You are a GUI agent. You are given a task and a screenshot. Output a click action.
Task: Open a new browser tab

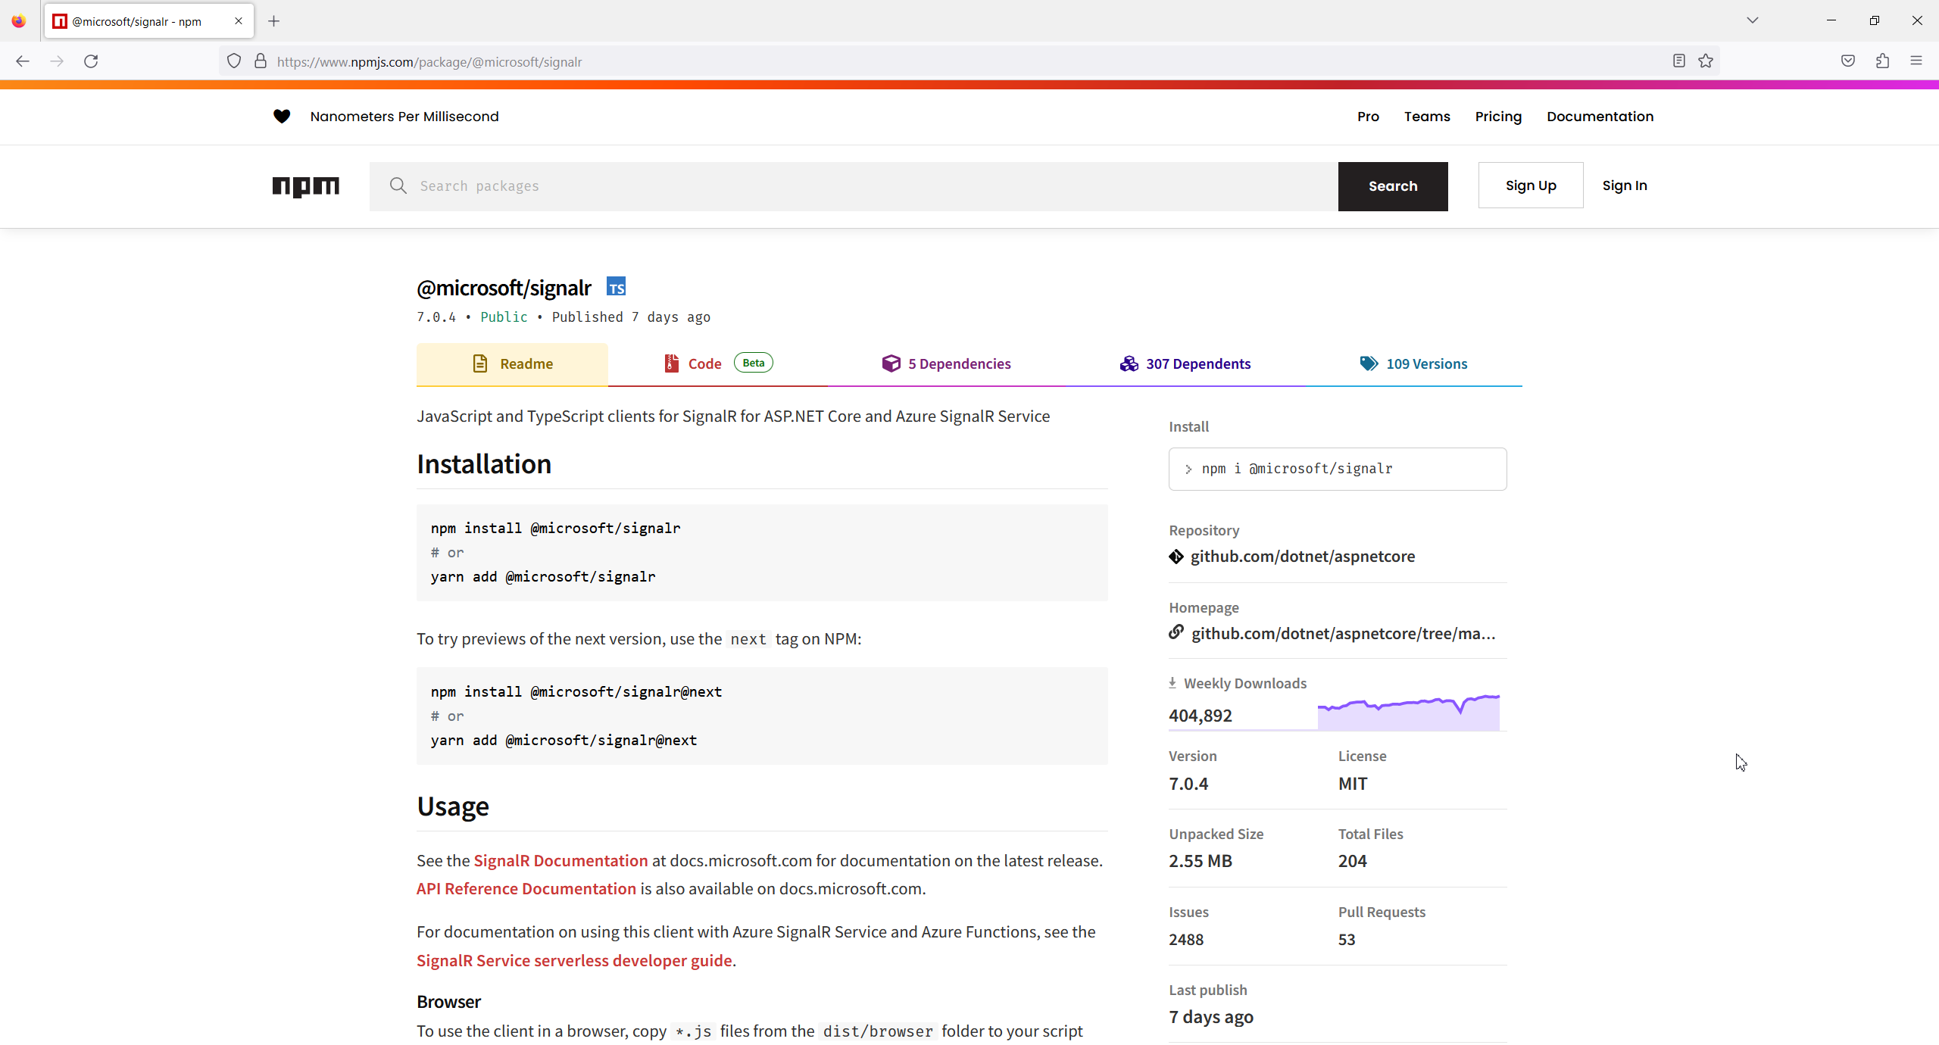[x=274, y=21]
